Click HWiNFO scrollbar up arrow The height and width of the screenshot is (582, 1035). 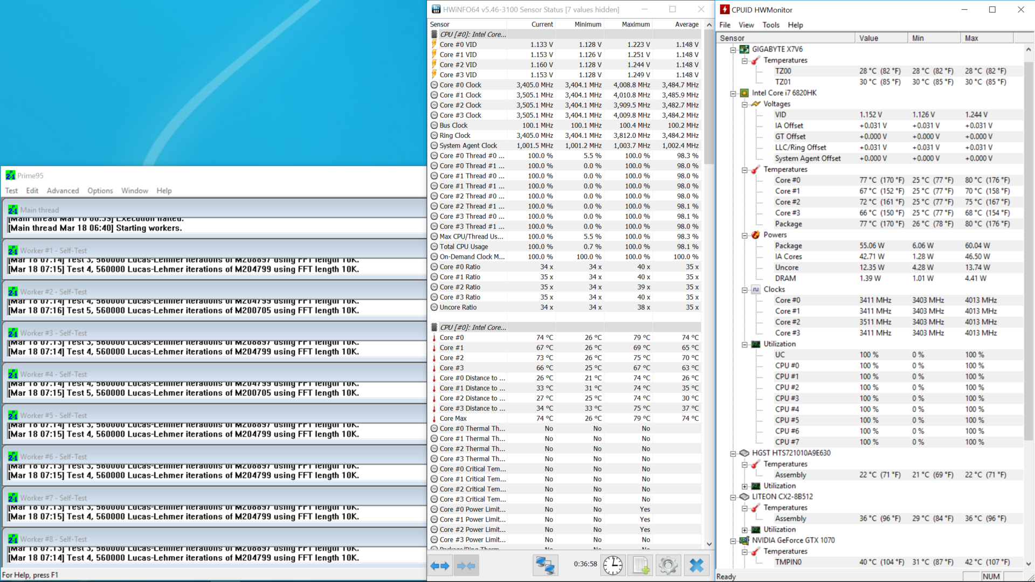pyautogui.click(x=709, y=25)
